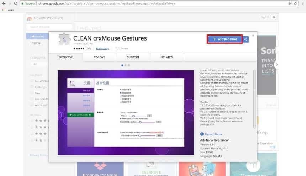The width and height of the screenshot is (306, 176).
Task: Open Chrome's three-dot menu
Action: pyautogui.click(x=302, y=3)
